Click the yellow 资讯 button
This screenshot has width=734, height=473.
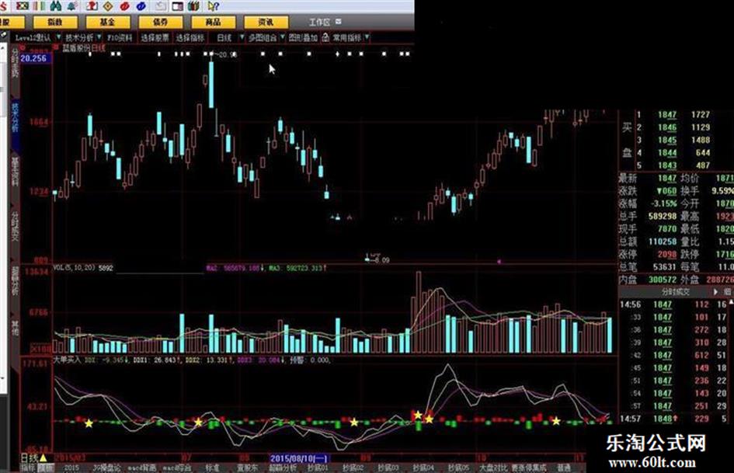[266, 22]
